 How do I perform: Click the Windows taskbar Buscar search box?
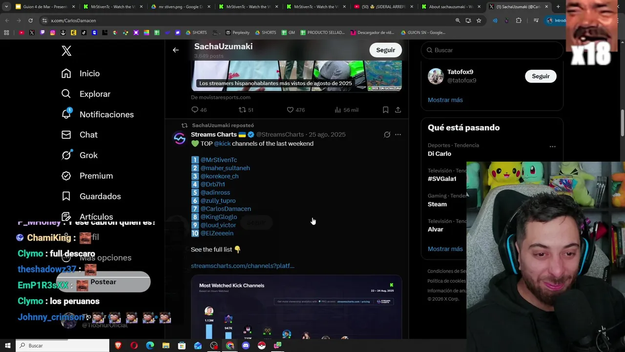62,346
